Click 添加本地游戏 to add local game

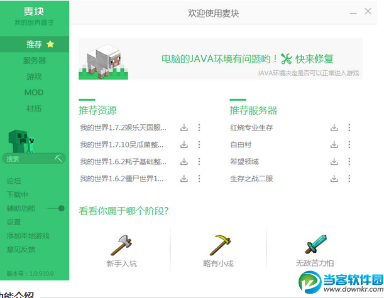pos(28,236)
